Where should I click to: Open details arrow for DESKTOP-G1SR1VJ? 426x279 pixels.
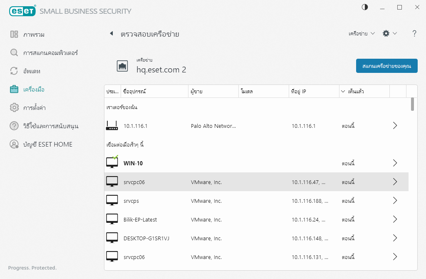click(x=395, y=238)
